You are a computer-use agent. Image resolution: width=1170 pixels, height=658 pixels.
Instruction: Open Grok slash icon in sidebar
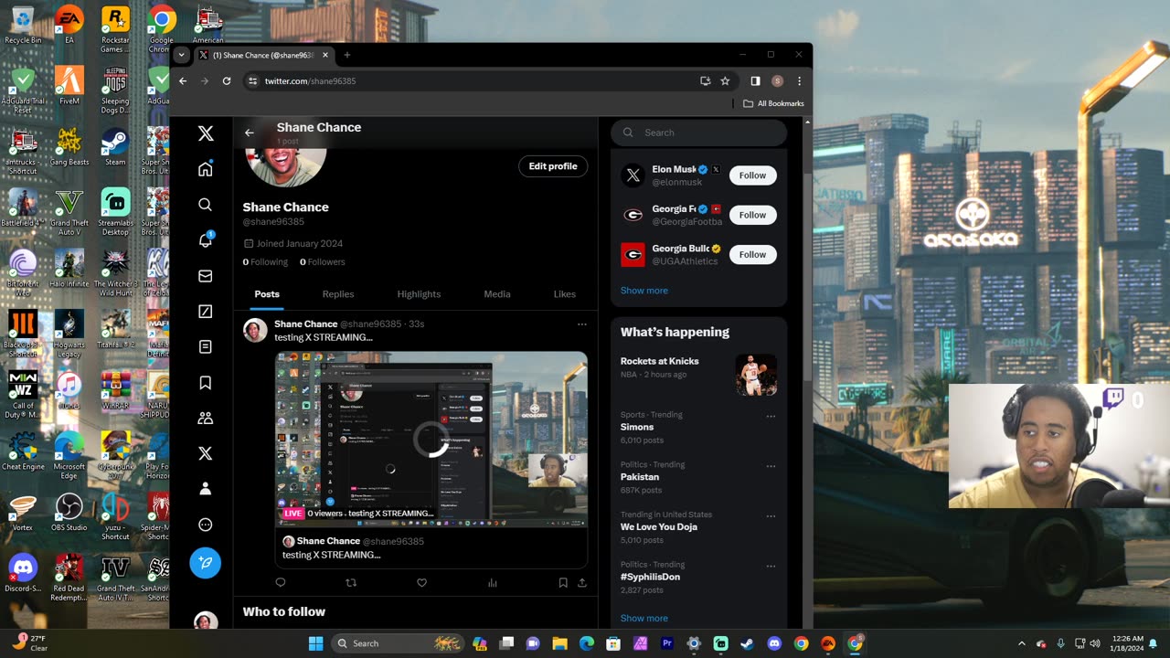click(x=206, y=312)
